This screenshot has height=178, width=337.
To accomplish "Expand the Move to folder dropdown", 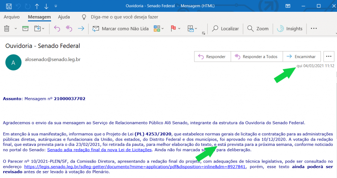I will [43, 29].
